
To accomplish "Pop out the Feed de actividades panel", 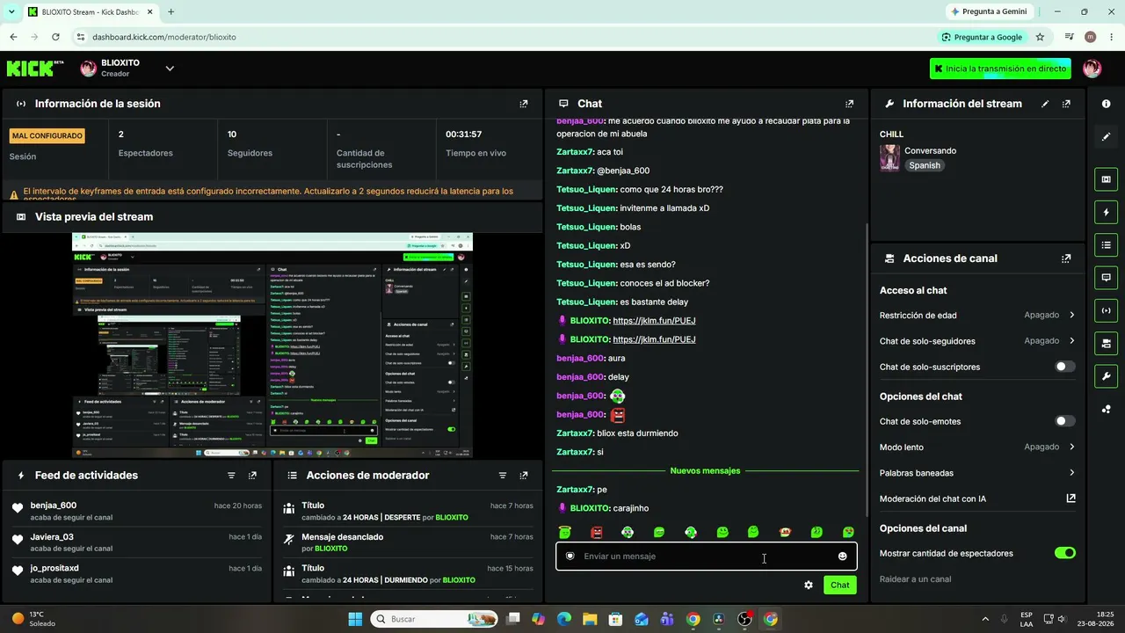I will [252, 476].
